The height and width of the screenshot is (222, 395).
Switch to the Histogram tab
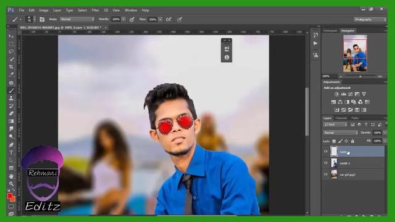(330, 31)
